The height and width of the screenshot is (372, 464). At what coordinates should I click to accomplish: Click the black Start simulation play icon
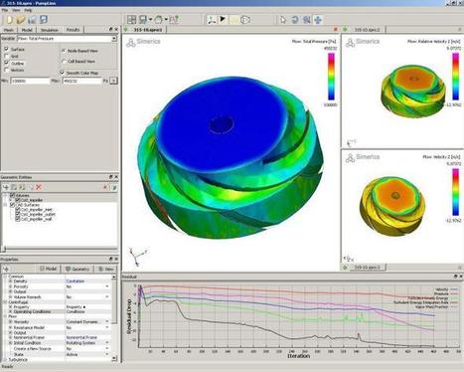pyautogui.click(x=223, y=19)
